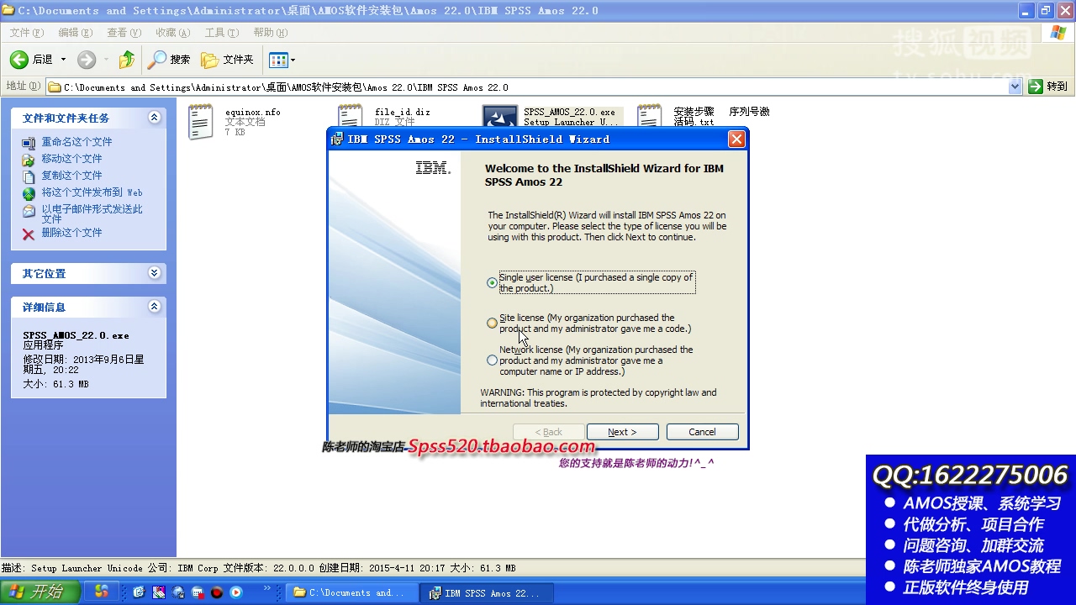Click the copy file icon in tasks panel
The height and width of the screenshot is (605, 1076).
[29, 176]
